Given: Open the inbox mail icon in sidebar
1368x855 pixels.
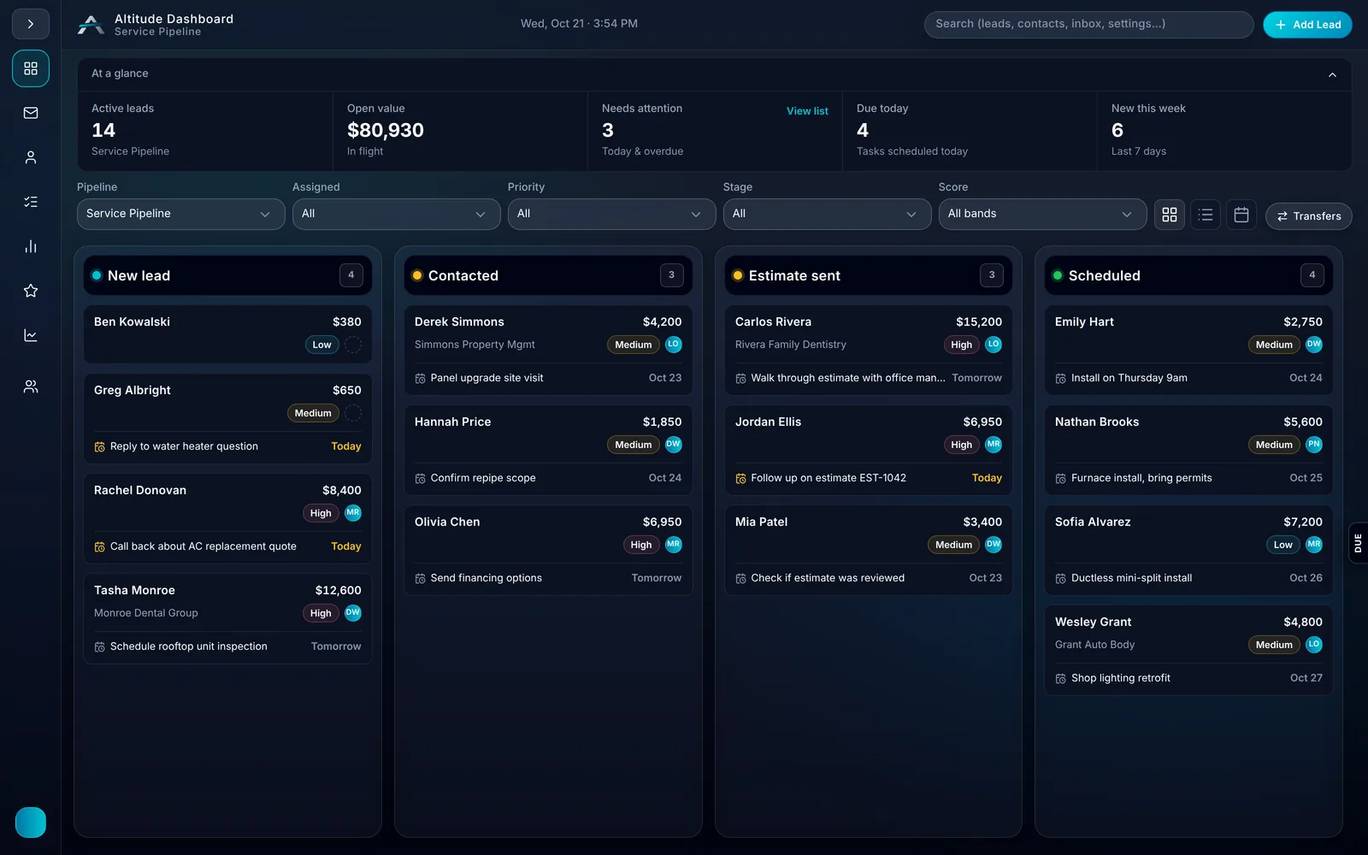Looking at the screenshot, I should [x=31, y=113].
